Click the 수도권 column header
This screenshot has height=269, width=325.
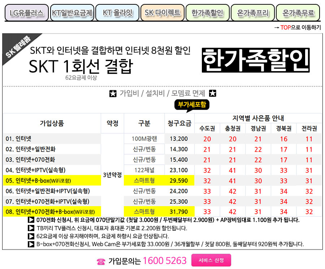click(x=207, y=129)
